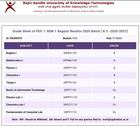Select the SUBJECT column header
The height and width of the screenshot is (127, 140).
coord(26,46)
